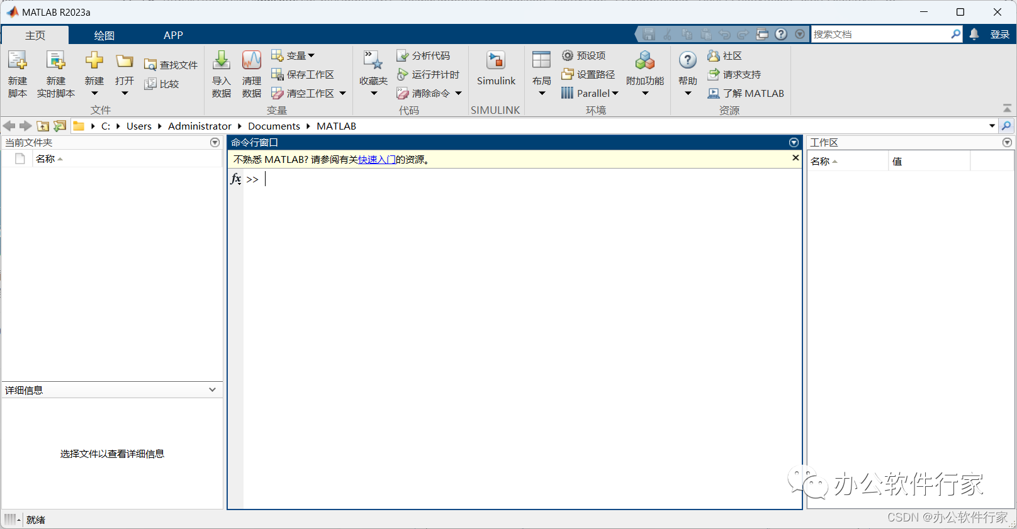This screenshot has width=1017, height=529.
Task: Click the back navigation arrow
Action: (9, 126)
